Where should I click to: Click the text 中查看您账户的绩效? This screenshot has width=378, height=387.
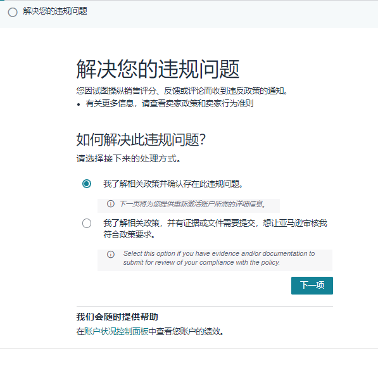[186, 331]
